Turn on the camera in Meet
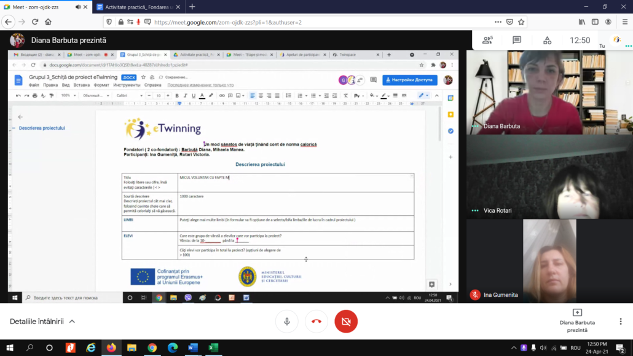This screenshot has height=356, width=633. (346, 322)
